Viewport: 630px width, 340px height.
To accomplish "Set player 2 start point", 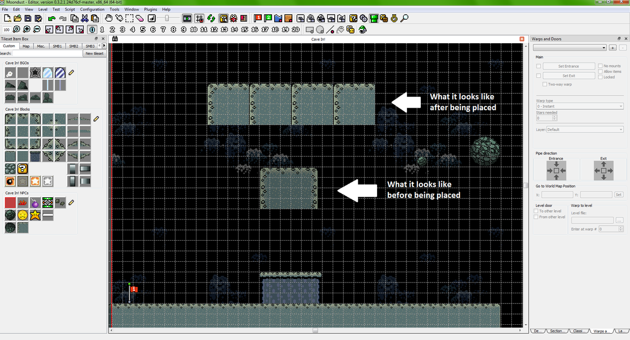I will coord(268,18).
